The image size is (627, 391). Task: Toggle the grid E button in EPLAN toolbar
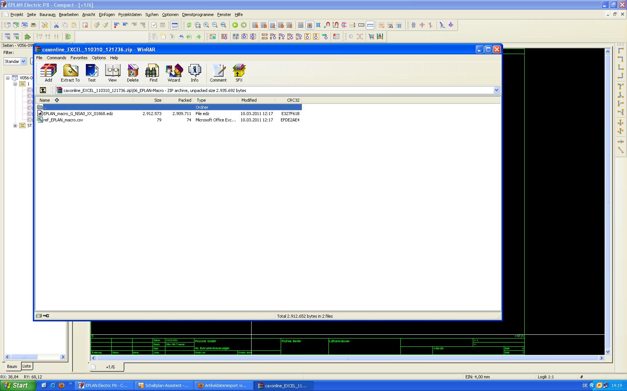[290, 25]
